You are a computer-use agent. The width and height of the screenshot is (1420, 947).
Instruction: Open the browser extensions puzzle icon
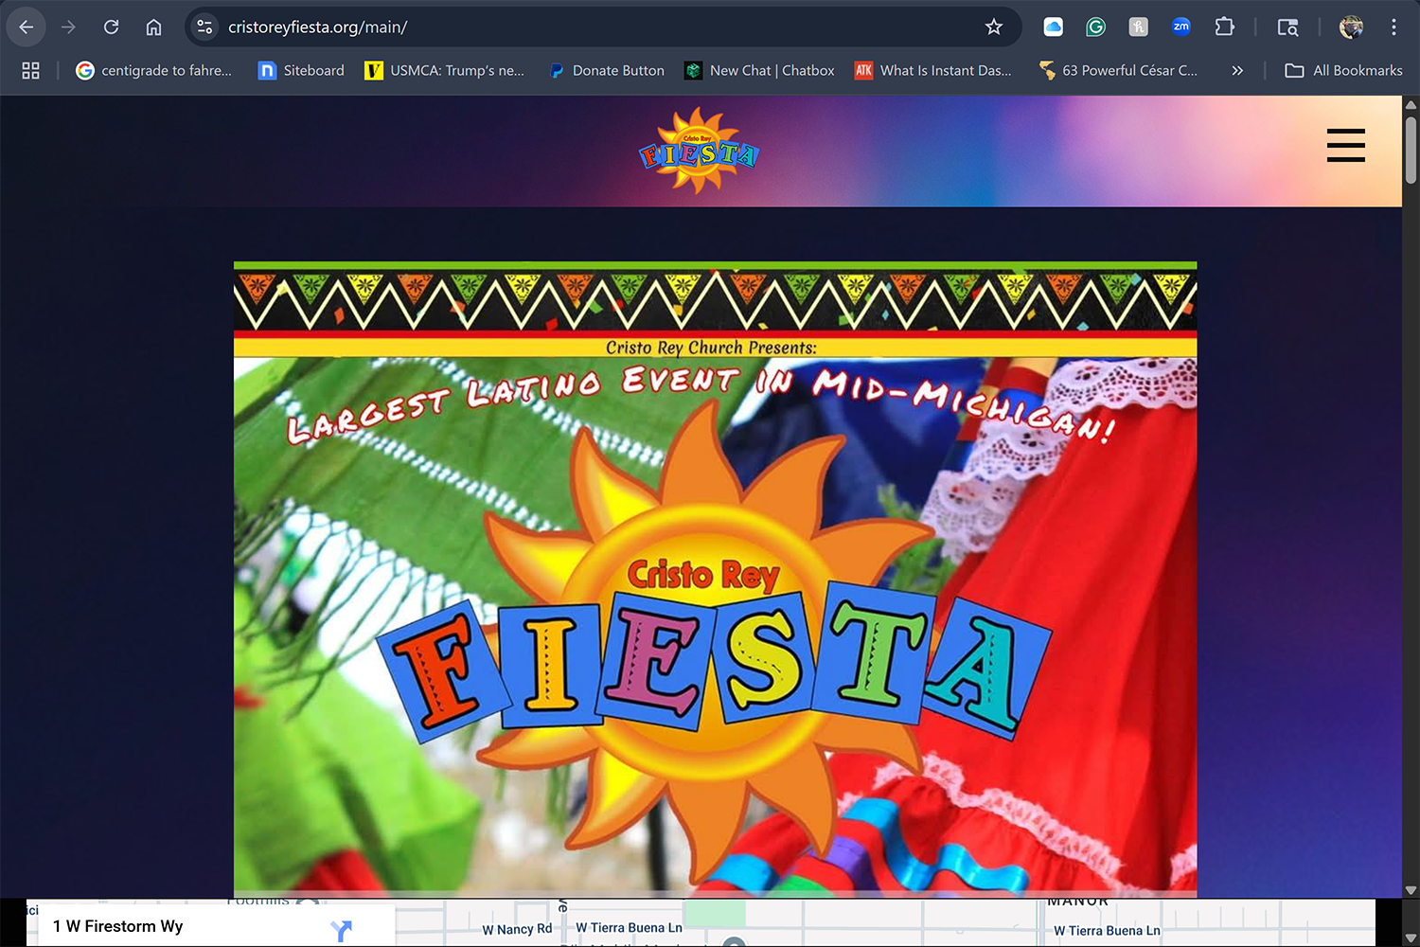pos(1224,27)
